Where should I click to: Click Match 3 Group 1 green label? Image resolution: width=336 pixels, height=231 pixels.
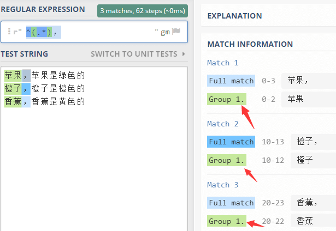click(x=227, y=221)
